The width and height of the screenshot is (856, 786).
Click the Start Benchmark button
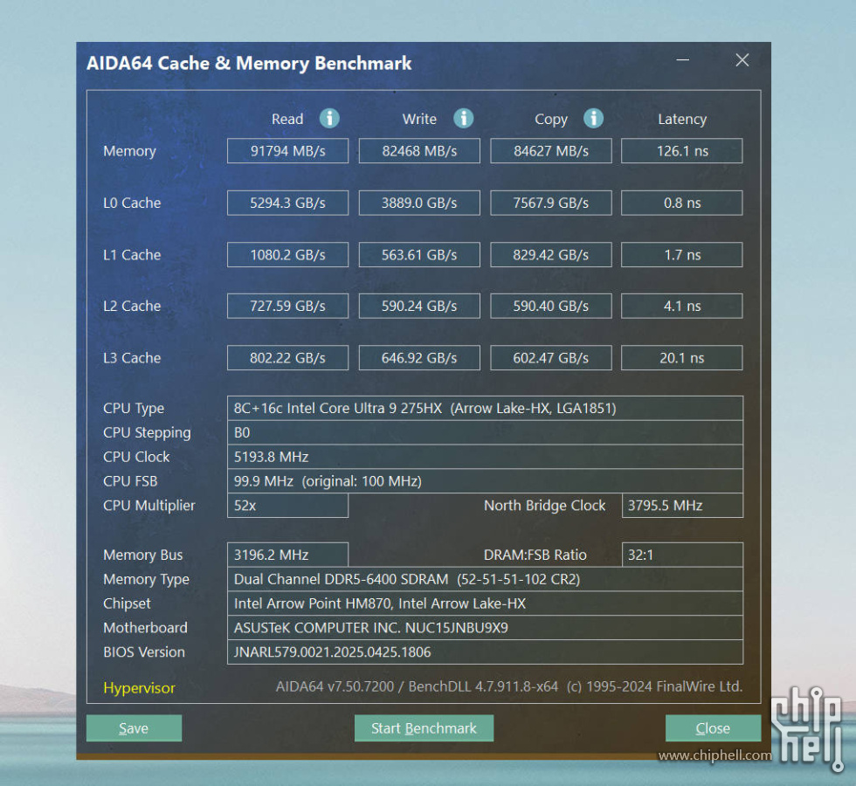(425, 728)
